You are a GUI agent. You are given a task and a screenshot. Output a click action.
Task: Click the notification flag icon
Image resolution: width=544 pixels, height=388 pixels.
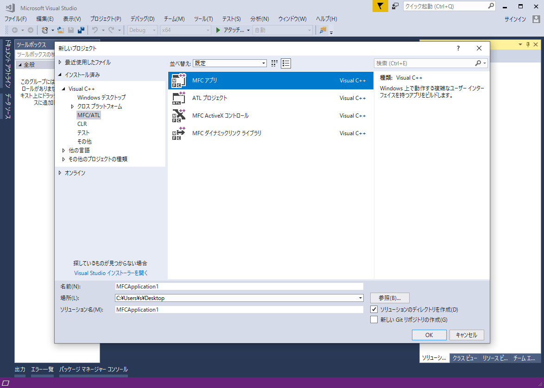point(380,6)
